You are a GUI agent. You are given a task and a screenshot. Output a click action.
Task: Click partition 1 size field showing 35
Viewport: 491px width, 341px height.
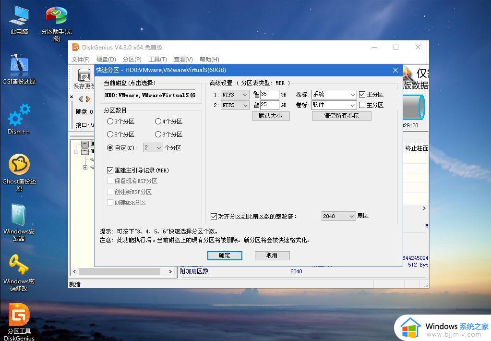[269, 95]
